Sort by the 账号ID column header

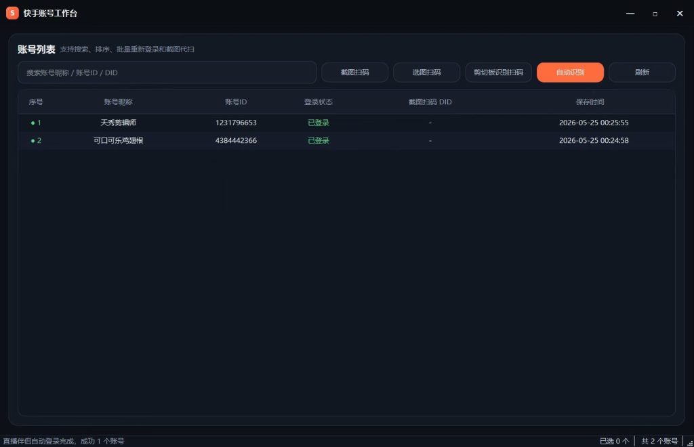pos(236,102)
